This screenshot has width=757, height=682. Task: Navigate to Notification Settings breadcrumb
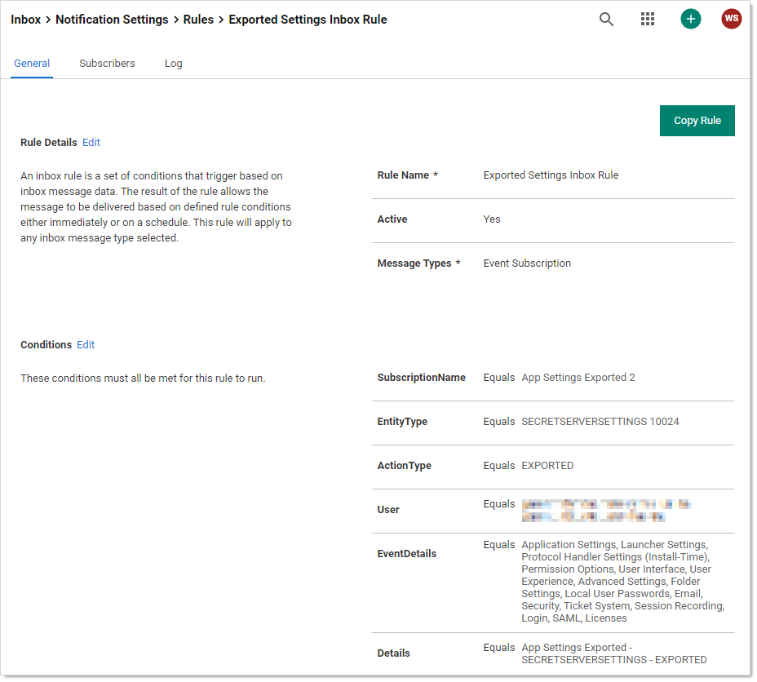pyautogui.click(x=112, y=20)
